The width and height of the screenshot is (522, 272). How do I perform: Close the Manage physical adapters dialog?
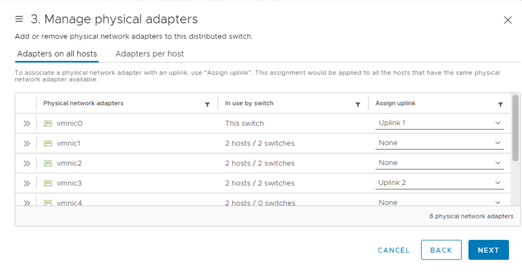(x=507, y=20)
